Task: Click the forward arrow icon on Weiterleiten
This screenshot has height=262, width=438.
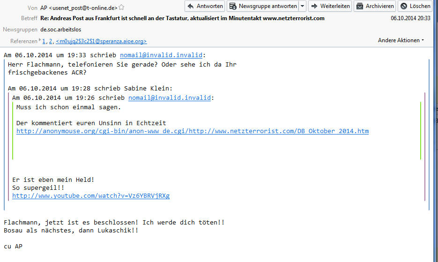Action: (314, 6)
